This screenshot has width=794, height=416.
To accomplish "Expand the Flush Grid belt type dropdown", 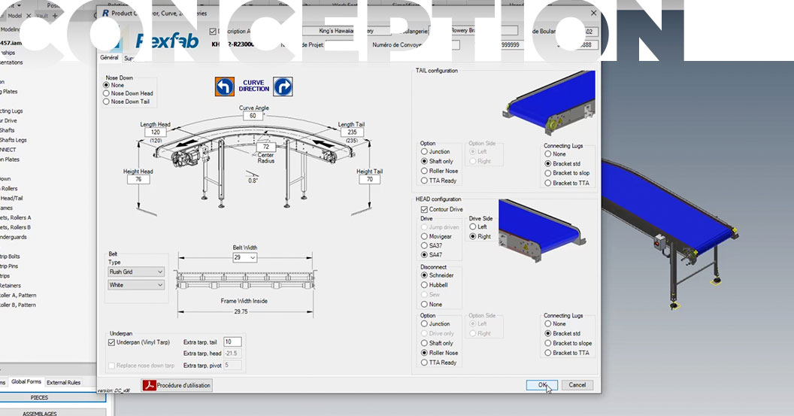I will click(136, 272).
